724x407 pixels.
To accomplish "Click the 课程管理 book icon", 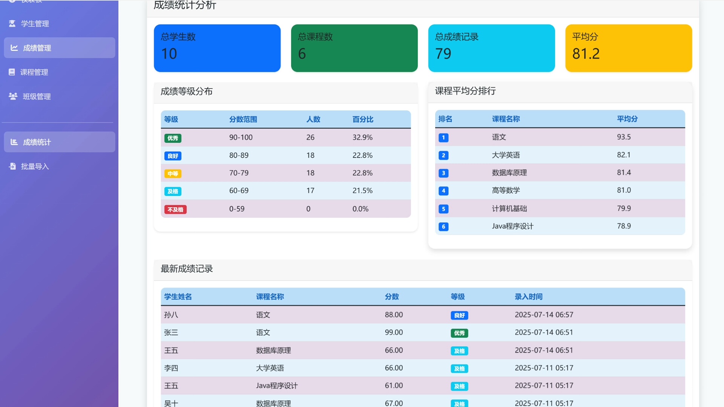I will pyautogui.click(x=12, y=72).
